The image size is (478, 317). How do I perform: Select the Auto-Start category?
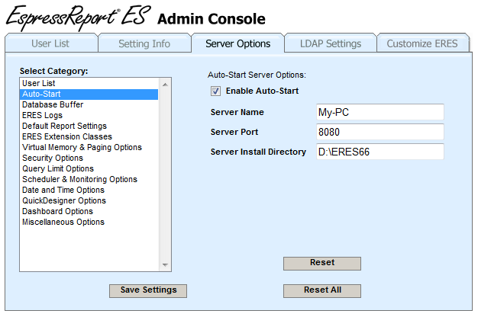[89, 94]
